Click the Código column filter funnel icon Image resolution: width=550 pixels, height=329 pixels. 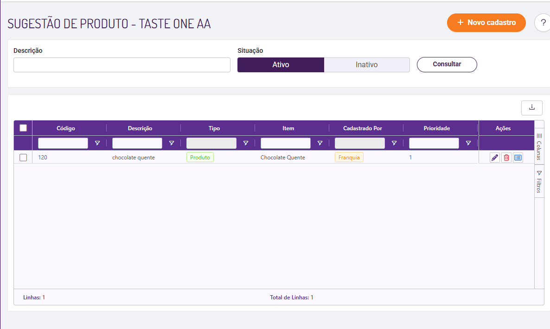97,143
